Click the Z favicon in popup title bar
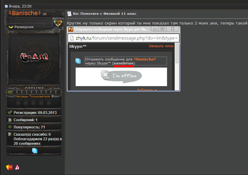The image size is (248, 175). (x=70, y=29)
